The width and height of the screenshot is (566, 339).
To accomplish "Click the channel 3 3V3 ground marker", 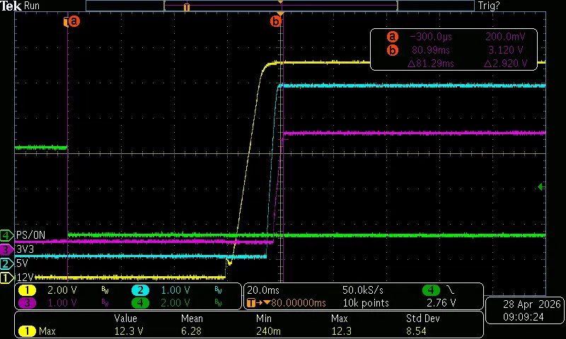I will coord(6,249).
